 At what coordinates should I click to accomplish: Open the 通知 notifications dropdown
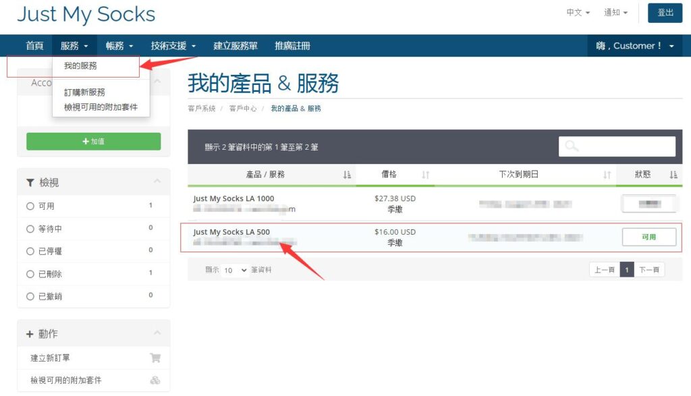[615, 12]
